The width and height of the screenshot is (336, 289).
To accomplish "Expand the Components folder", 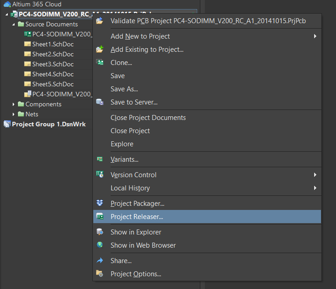I will [14, 104].
